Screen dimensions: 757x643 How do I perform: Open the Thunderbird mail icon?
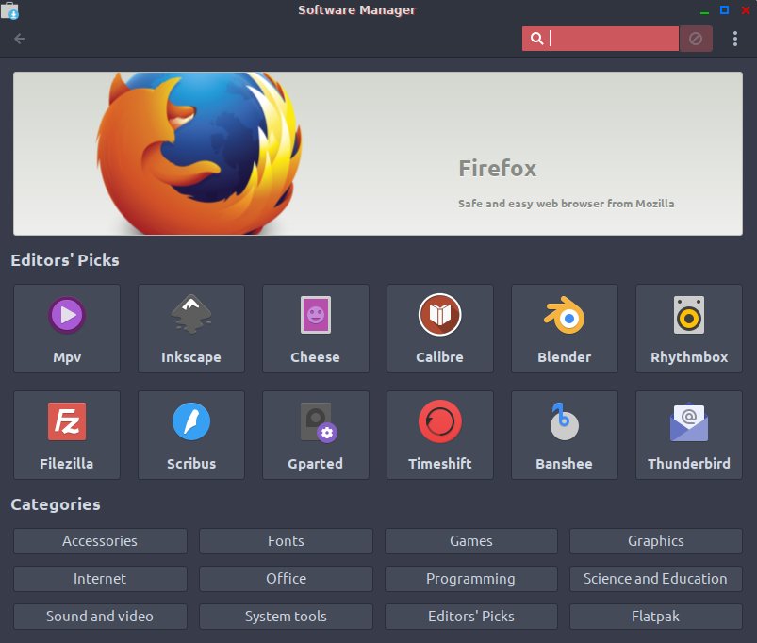[x=688, y=422]
